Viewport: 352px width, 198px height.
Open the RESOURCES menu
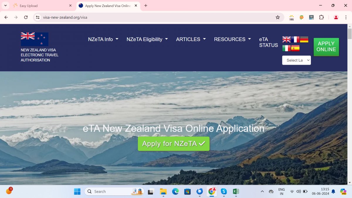233,39
